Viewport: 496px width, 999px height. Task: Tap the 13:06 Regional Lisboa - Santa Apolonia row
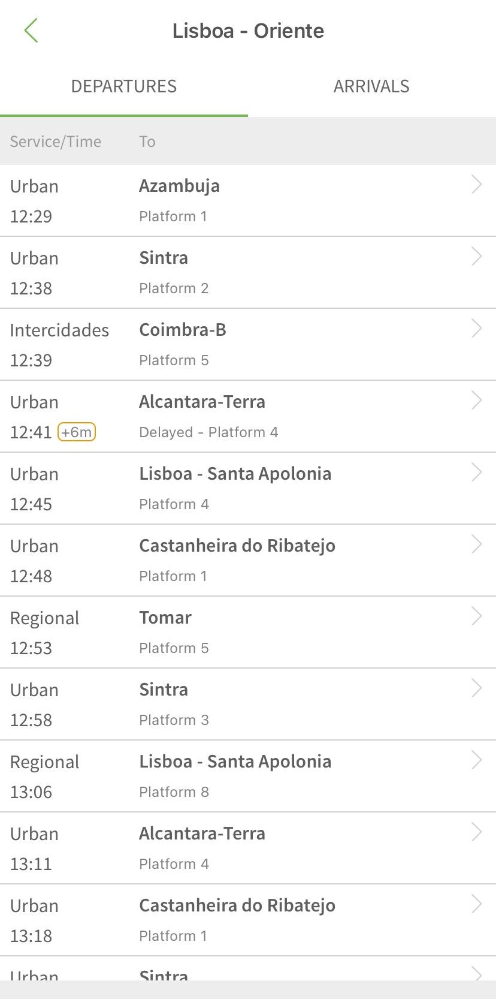[x=235, y=775]
